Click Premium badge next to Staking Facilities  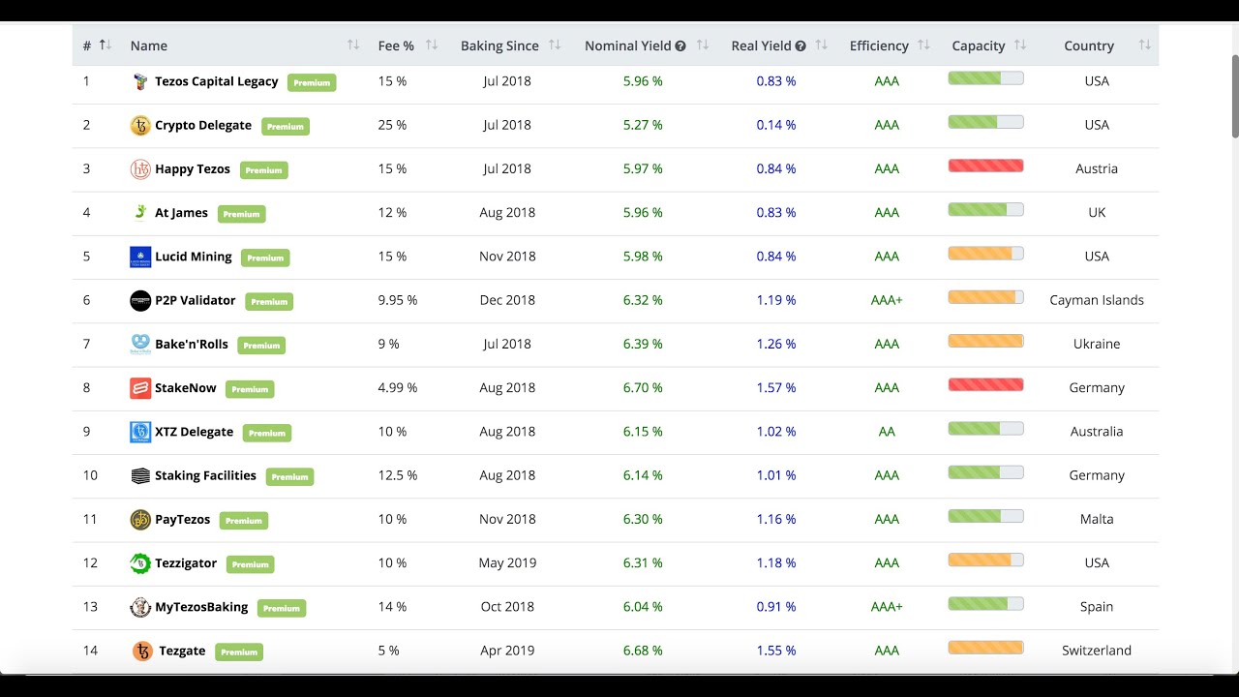click(289, 476)
